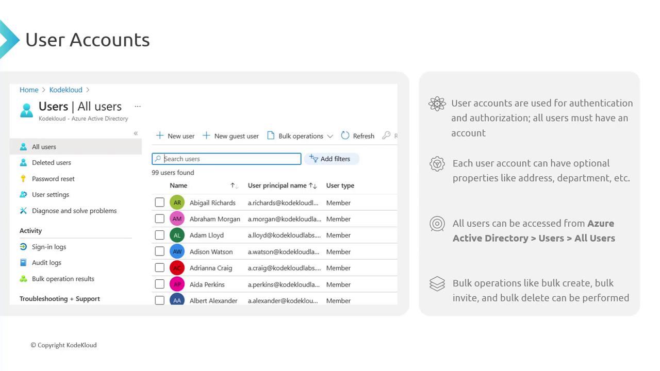This screenshot has height=371, width=660.
Task: Select the Abigail Richards checkbox
Action: coord(160,203)
